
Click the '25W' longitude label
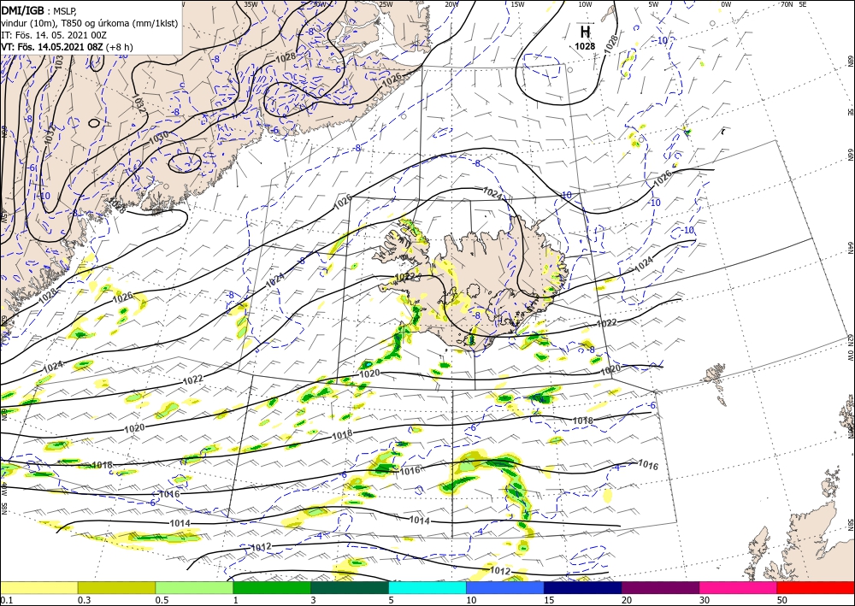[x=385, y=3]
